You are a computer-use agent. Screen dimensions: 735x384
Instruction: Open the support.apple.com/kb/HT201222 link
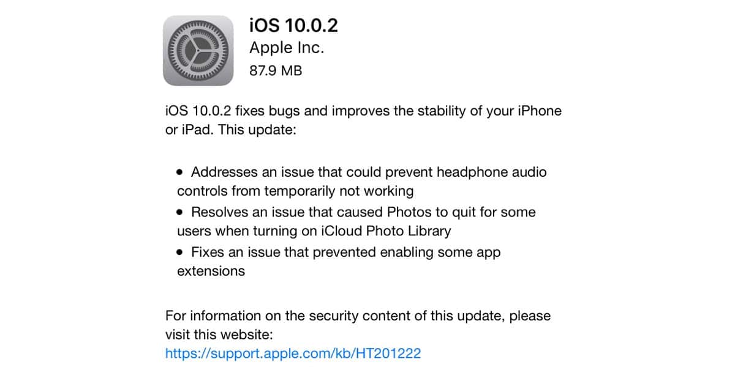coord(293,353)
